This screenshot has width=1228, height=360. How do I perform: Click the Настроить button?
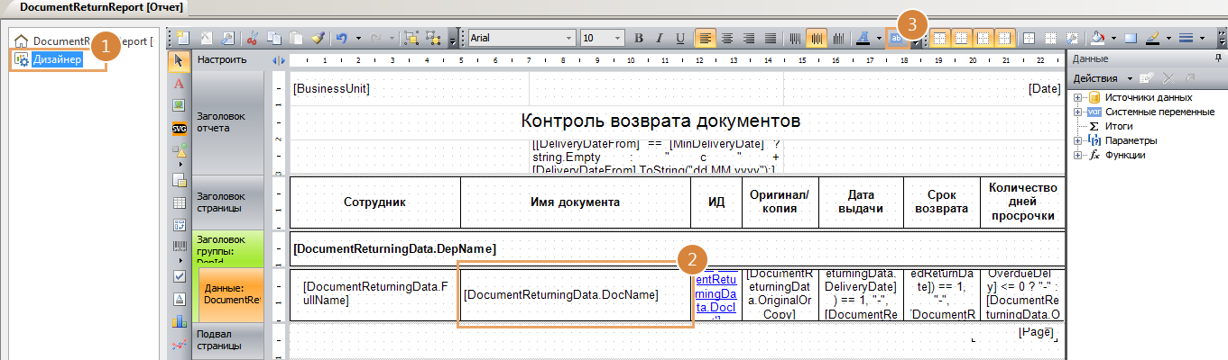222,60
